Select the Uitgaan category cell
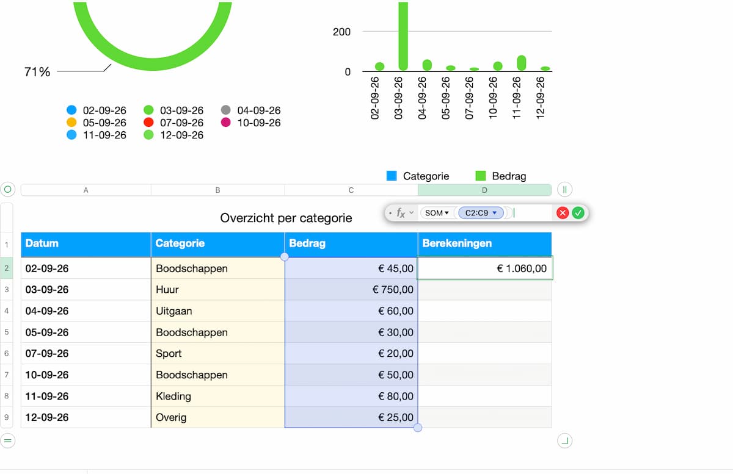733x474 pixels. click(218, 311)
